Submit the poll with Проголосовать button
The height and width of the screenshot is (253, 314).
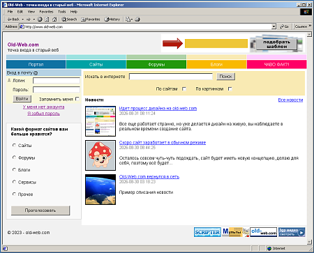coord(40,210)
